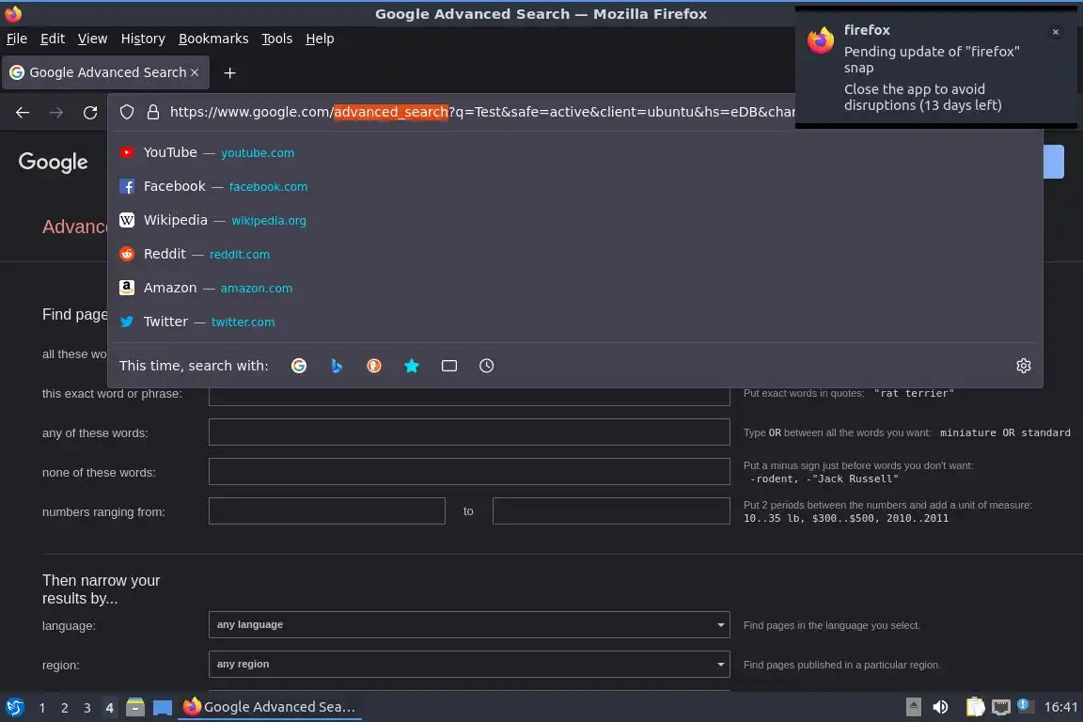Dismiss the firefox snap update notification
1083x722 pixels.
pyautogui.click(x=1055, y=32)
